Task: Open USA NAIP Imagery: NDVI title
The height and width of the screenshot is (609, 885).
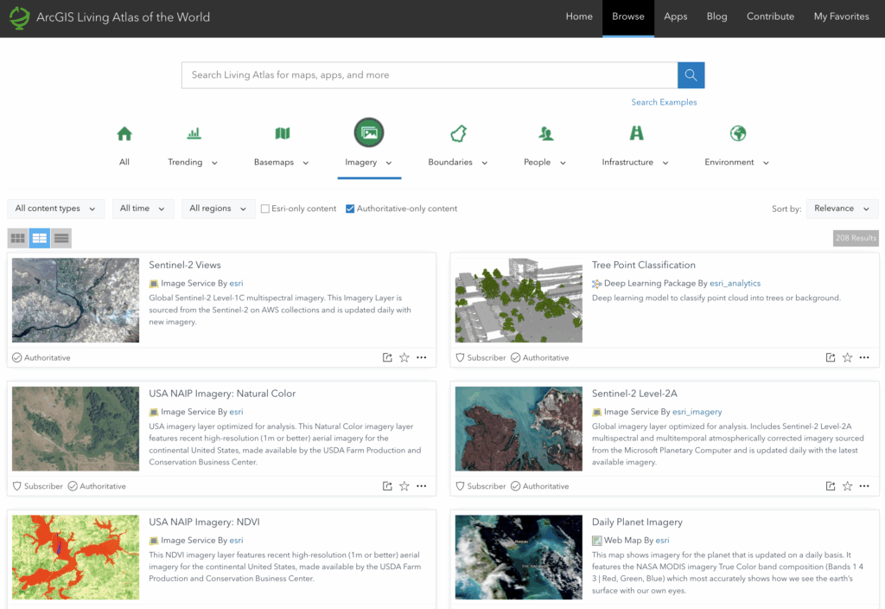Action: [x=204, y=522]
